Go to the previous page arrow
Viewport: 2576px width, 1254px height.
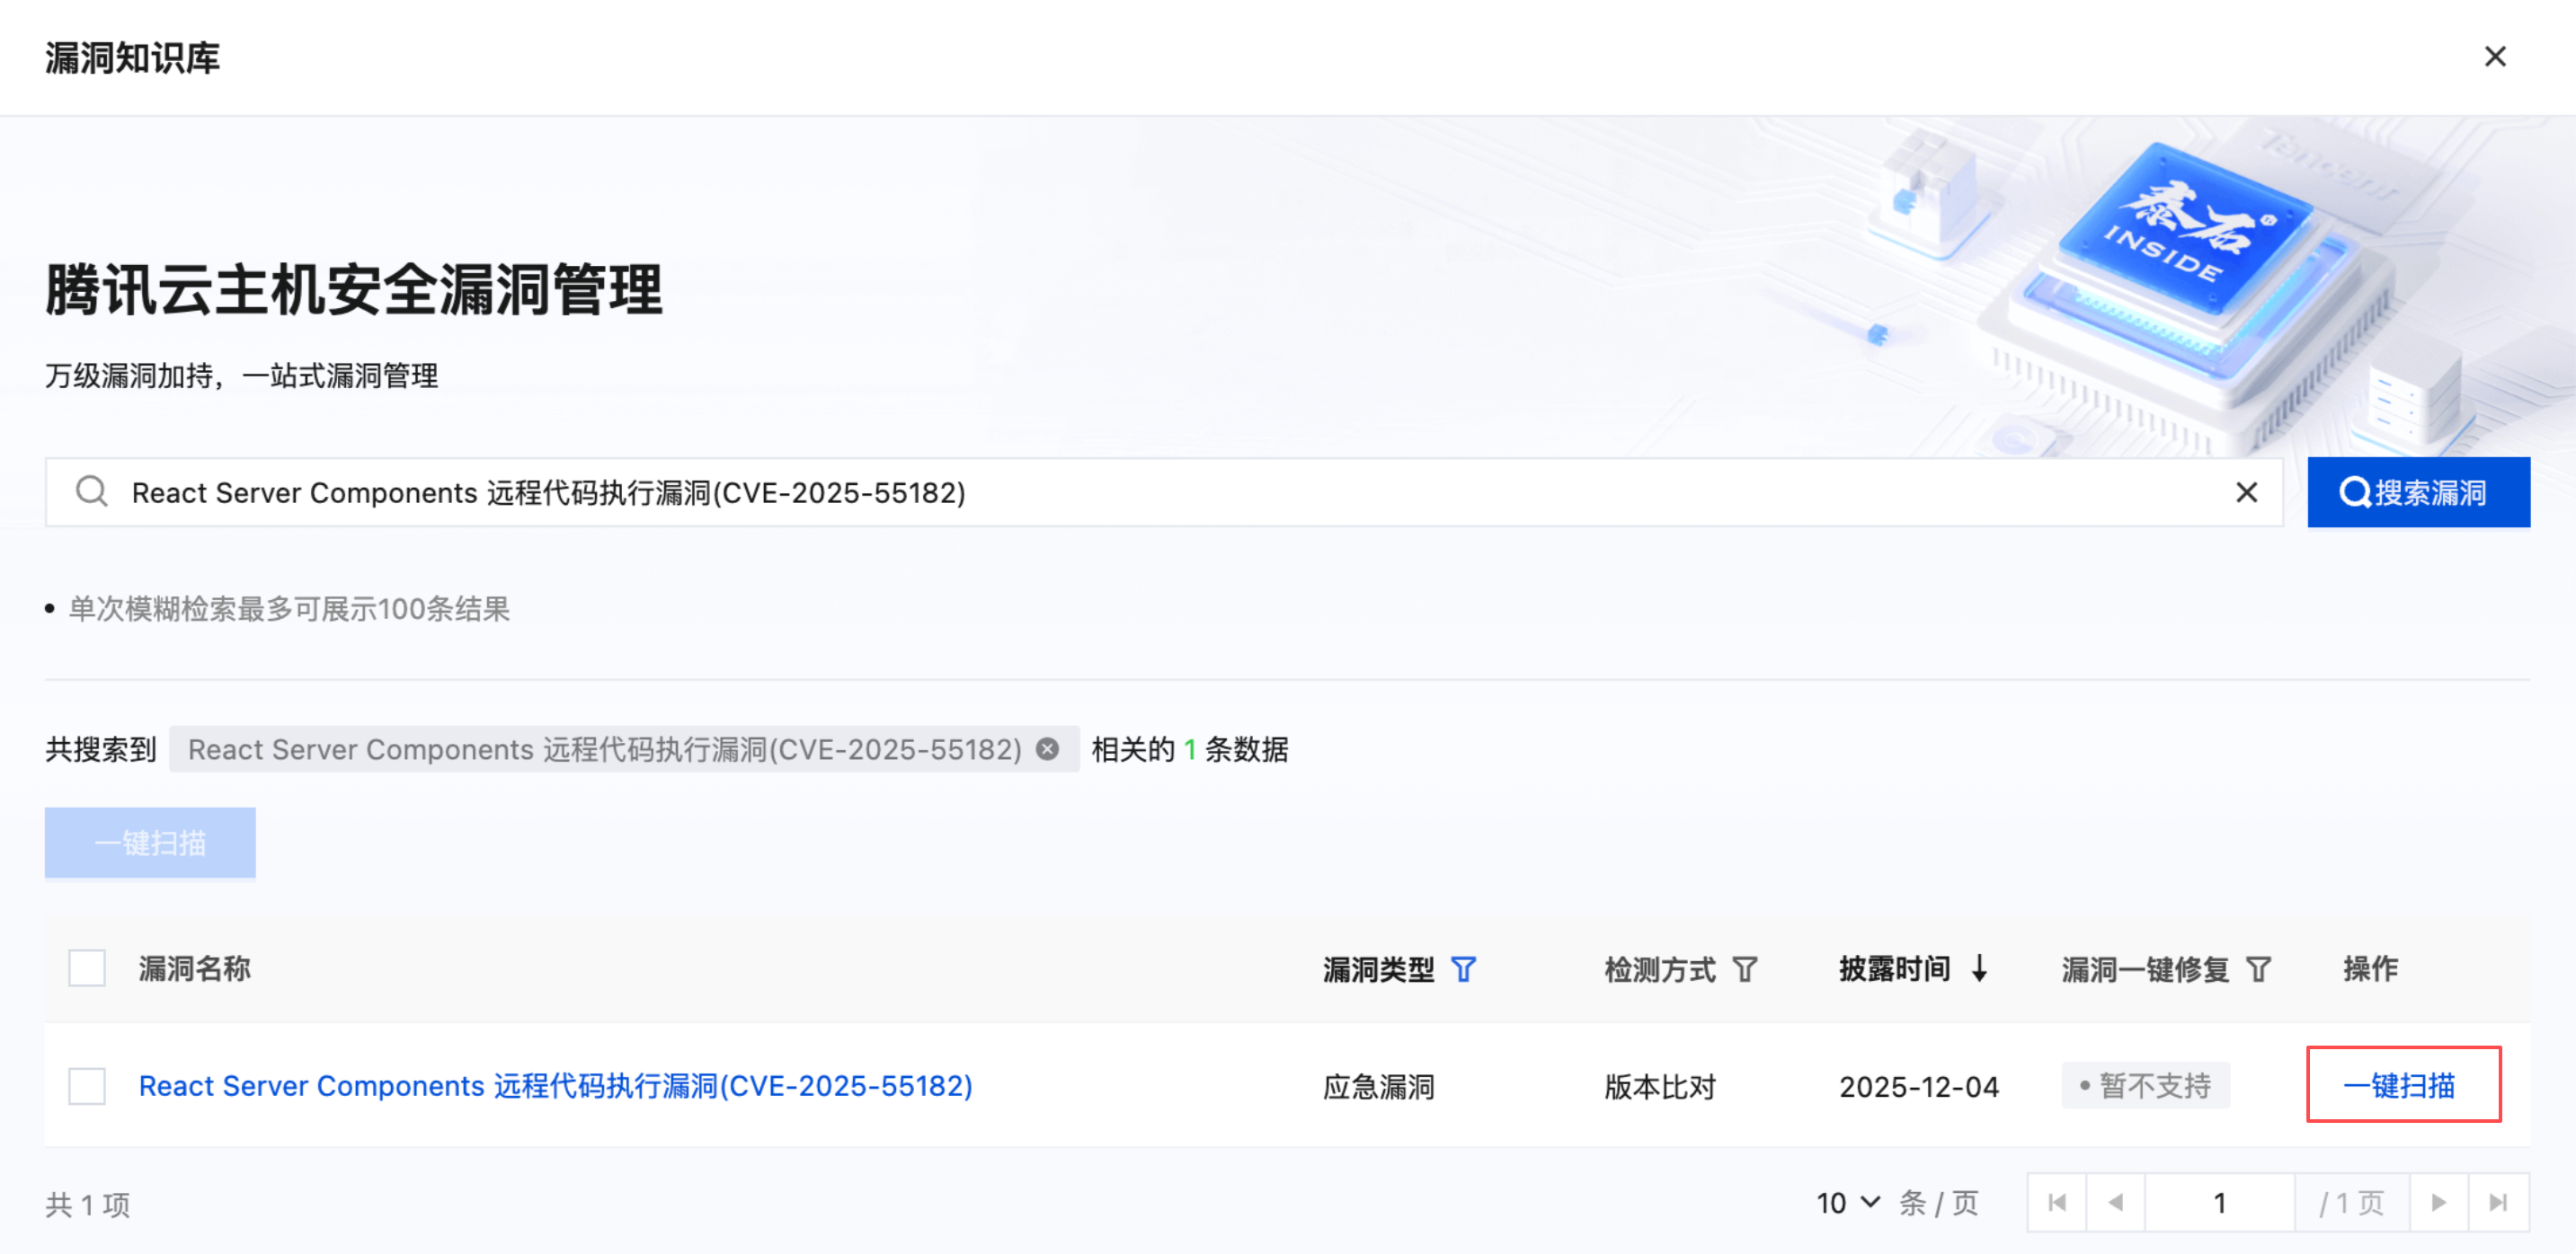coord(2115,1202)
